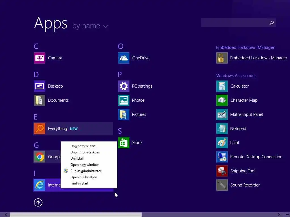Click the letter D group header
This screenshot has width=290, height=217.
pyautogui.click(x=36, y=74)
